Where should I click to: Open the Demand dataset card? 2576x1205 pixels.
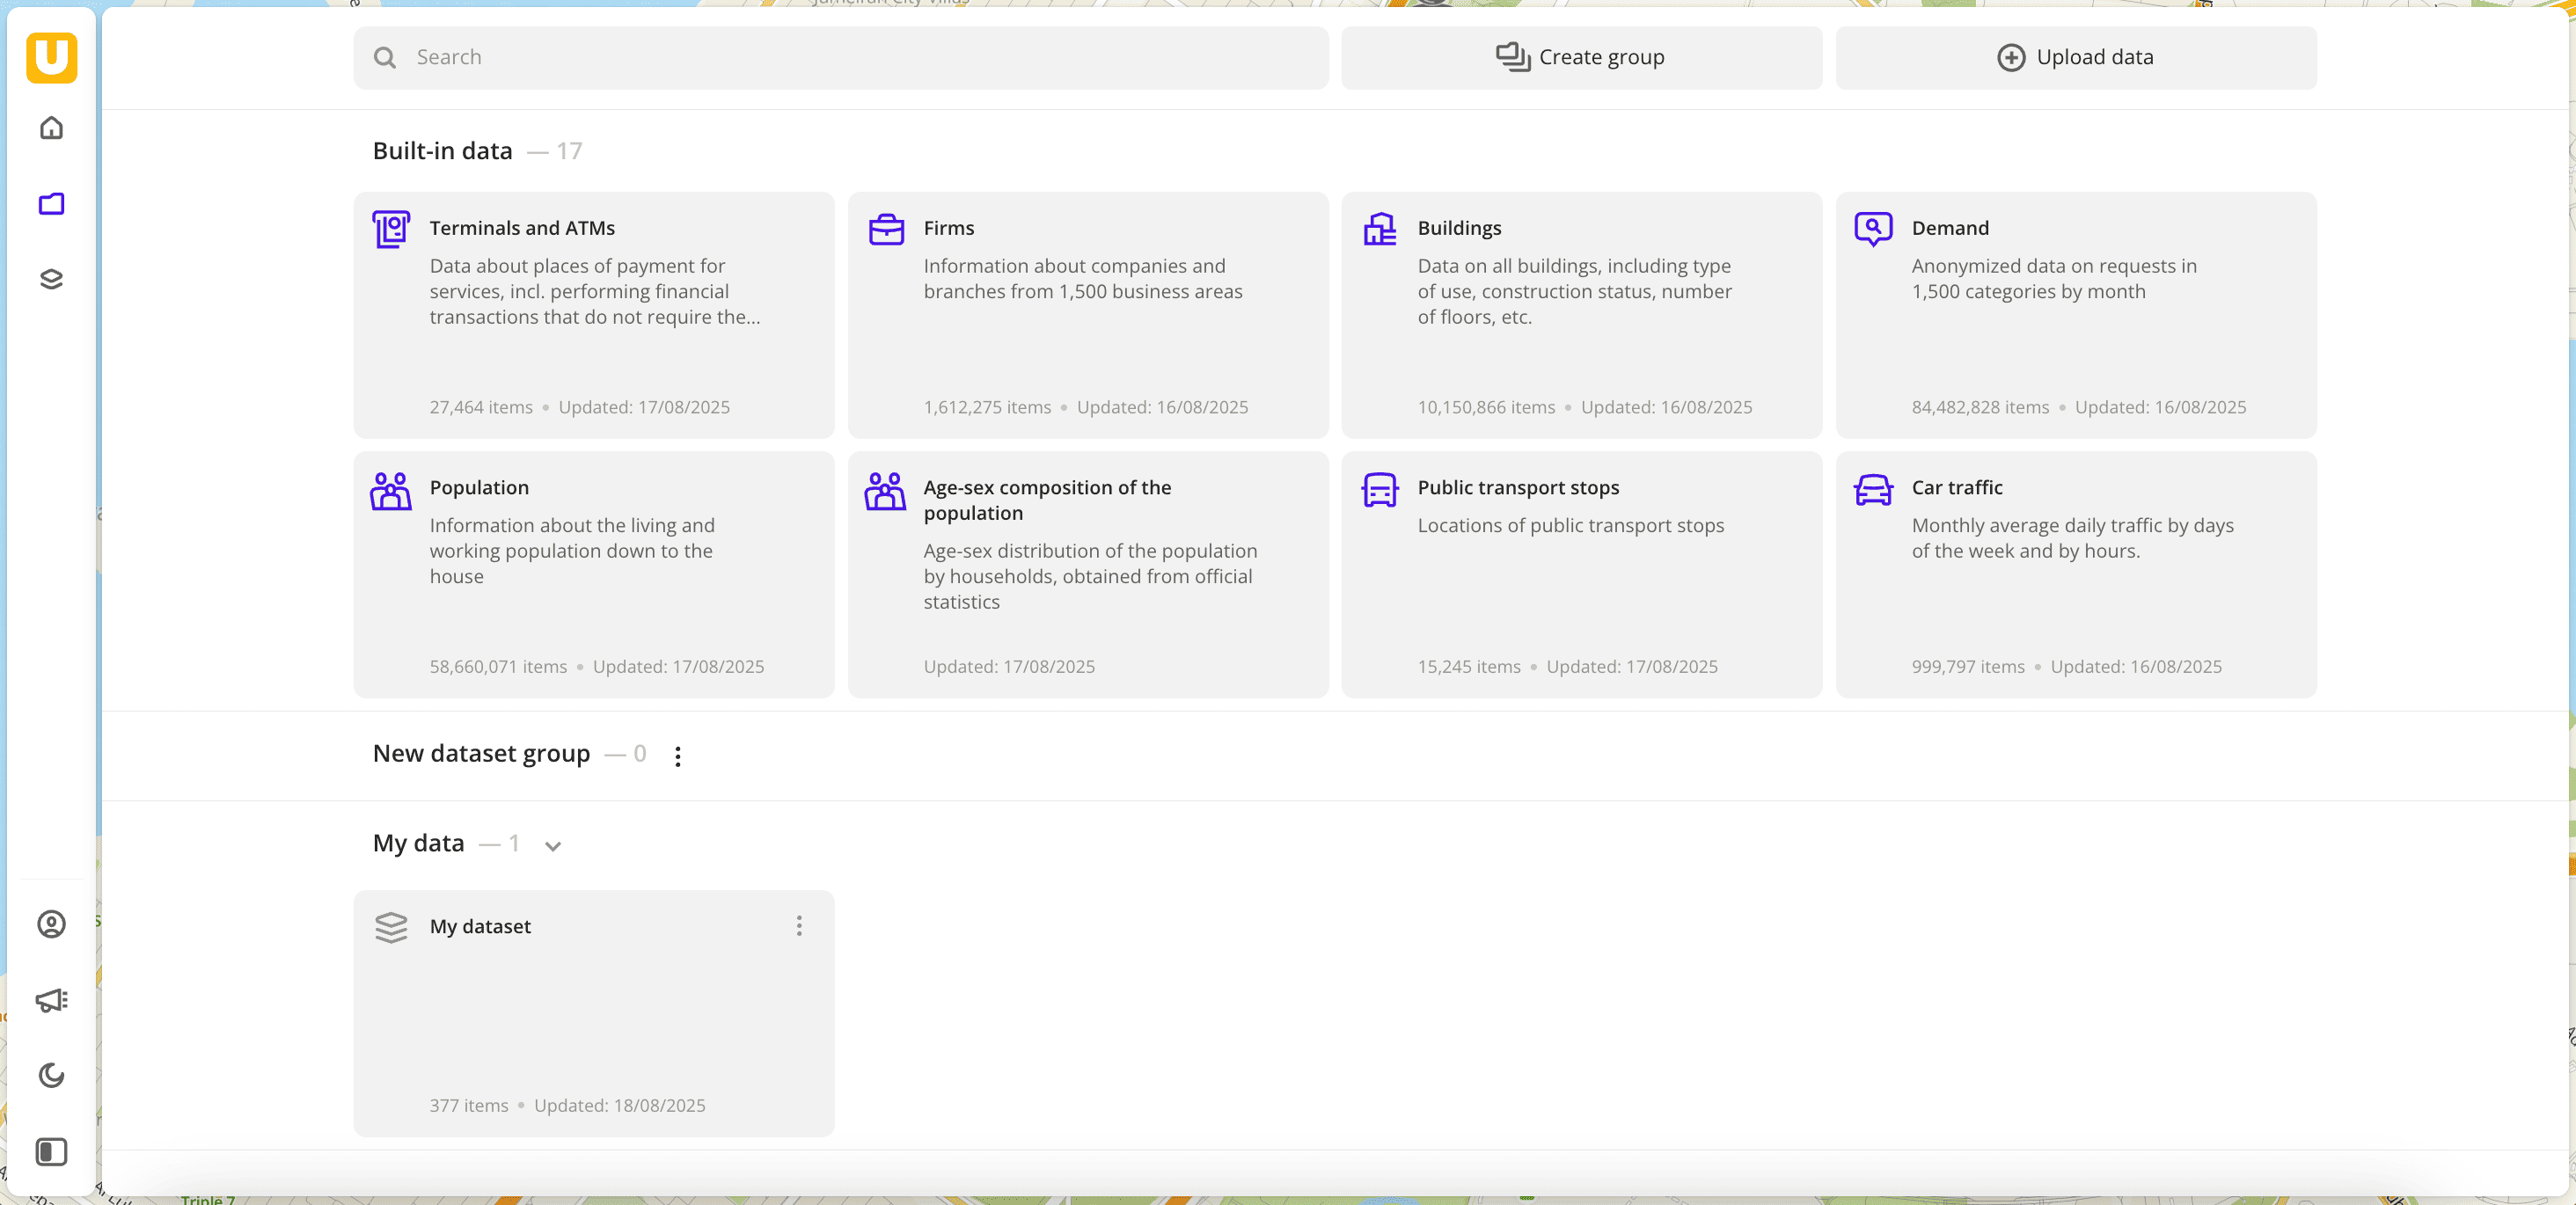pyautogui.click(x=2075, y=314)
